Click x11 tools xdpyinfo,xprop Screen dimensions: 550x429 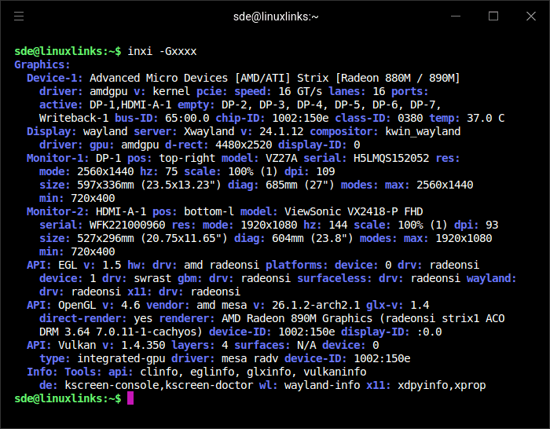click(x=442, y=386)
